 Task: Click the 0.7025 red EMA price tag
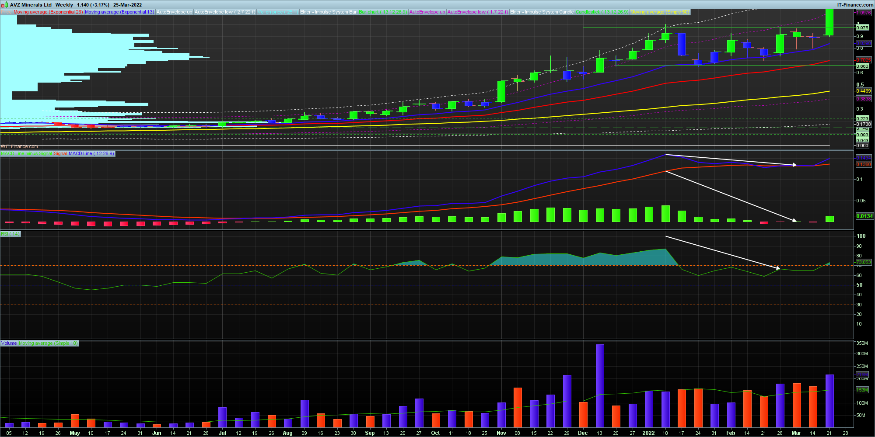tap(864, 60)
